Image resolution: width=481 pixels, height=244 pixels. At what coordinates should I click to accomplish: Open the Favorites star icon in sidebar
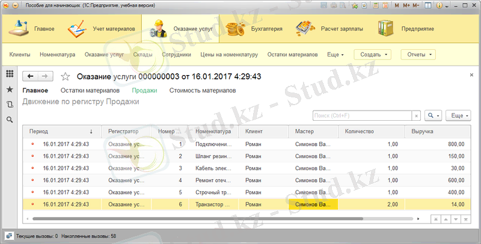tap(10, 89)
